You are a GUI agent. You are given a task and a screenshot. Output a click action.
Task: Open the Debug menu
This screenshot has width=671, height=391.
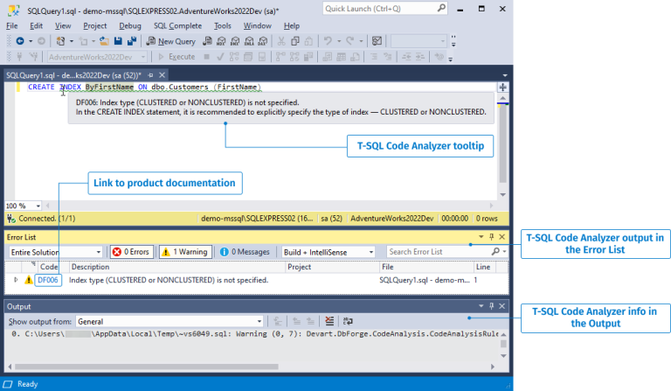tap(130, 25)
